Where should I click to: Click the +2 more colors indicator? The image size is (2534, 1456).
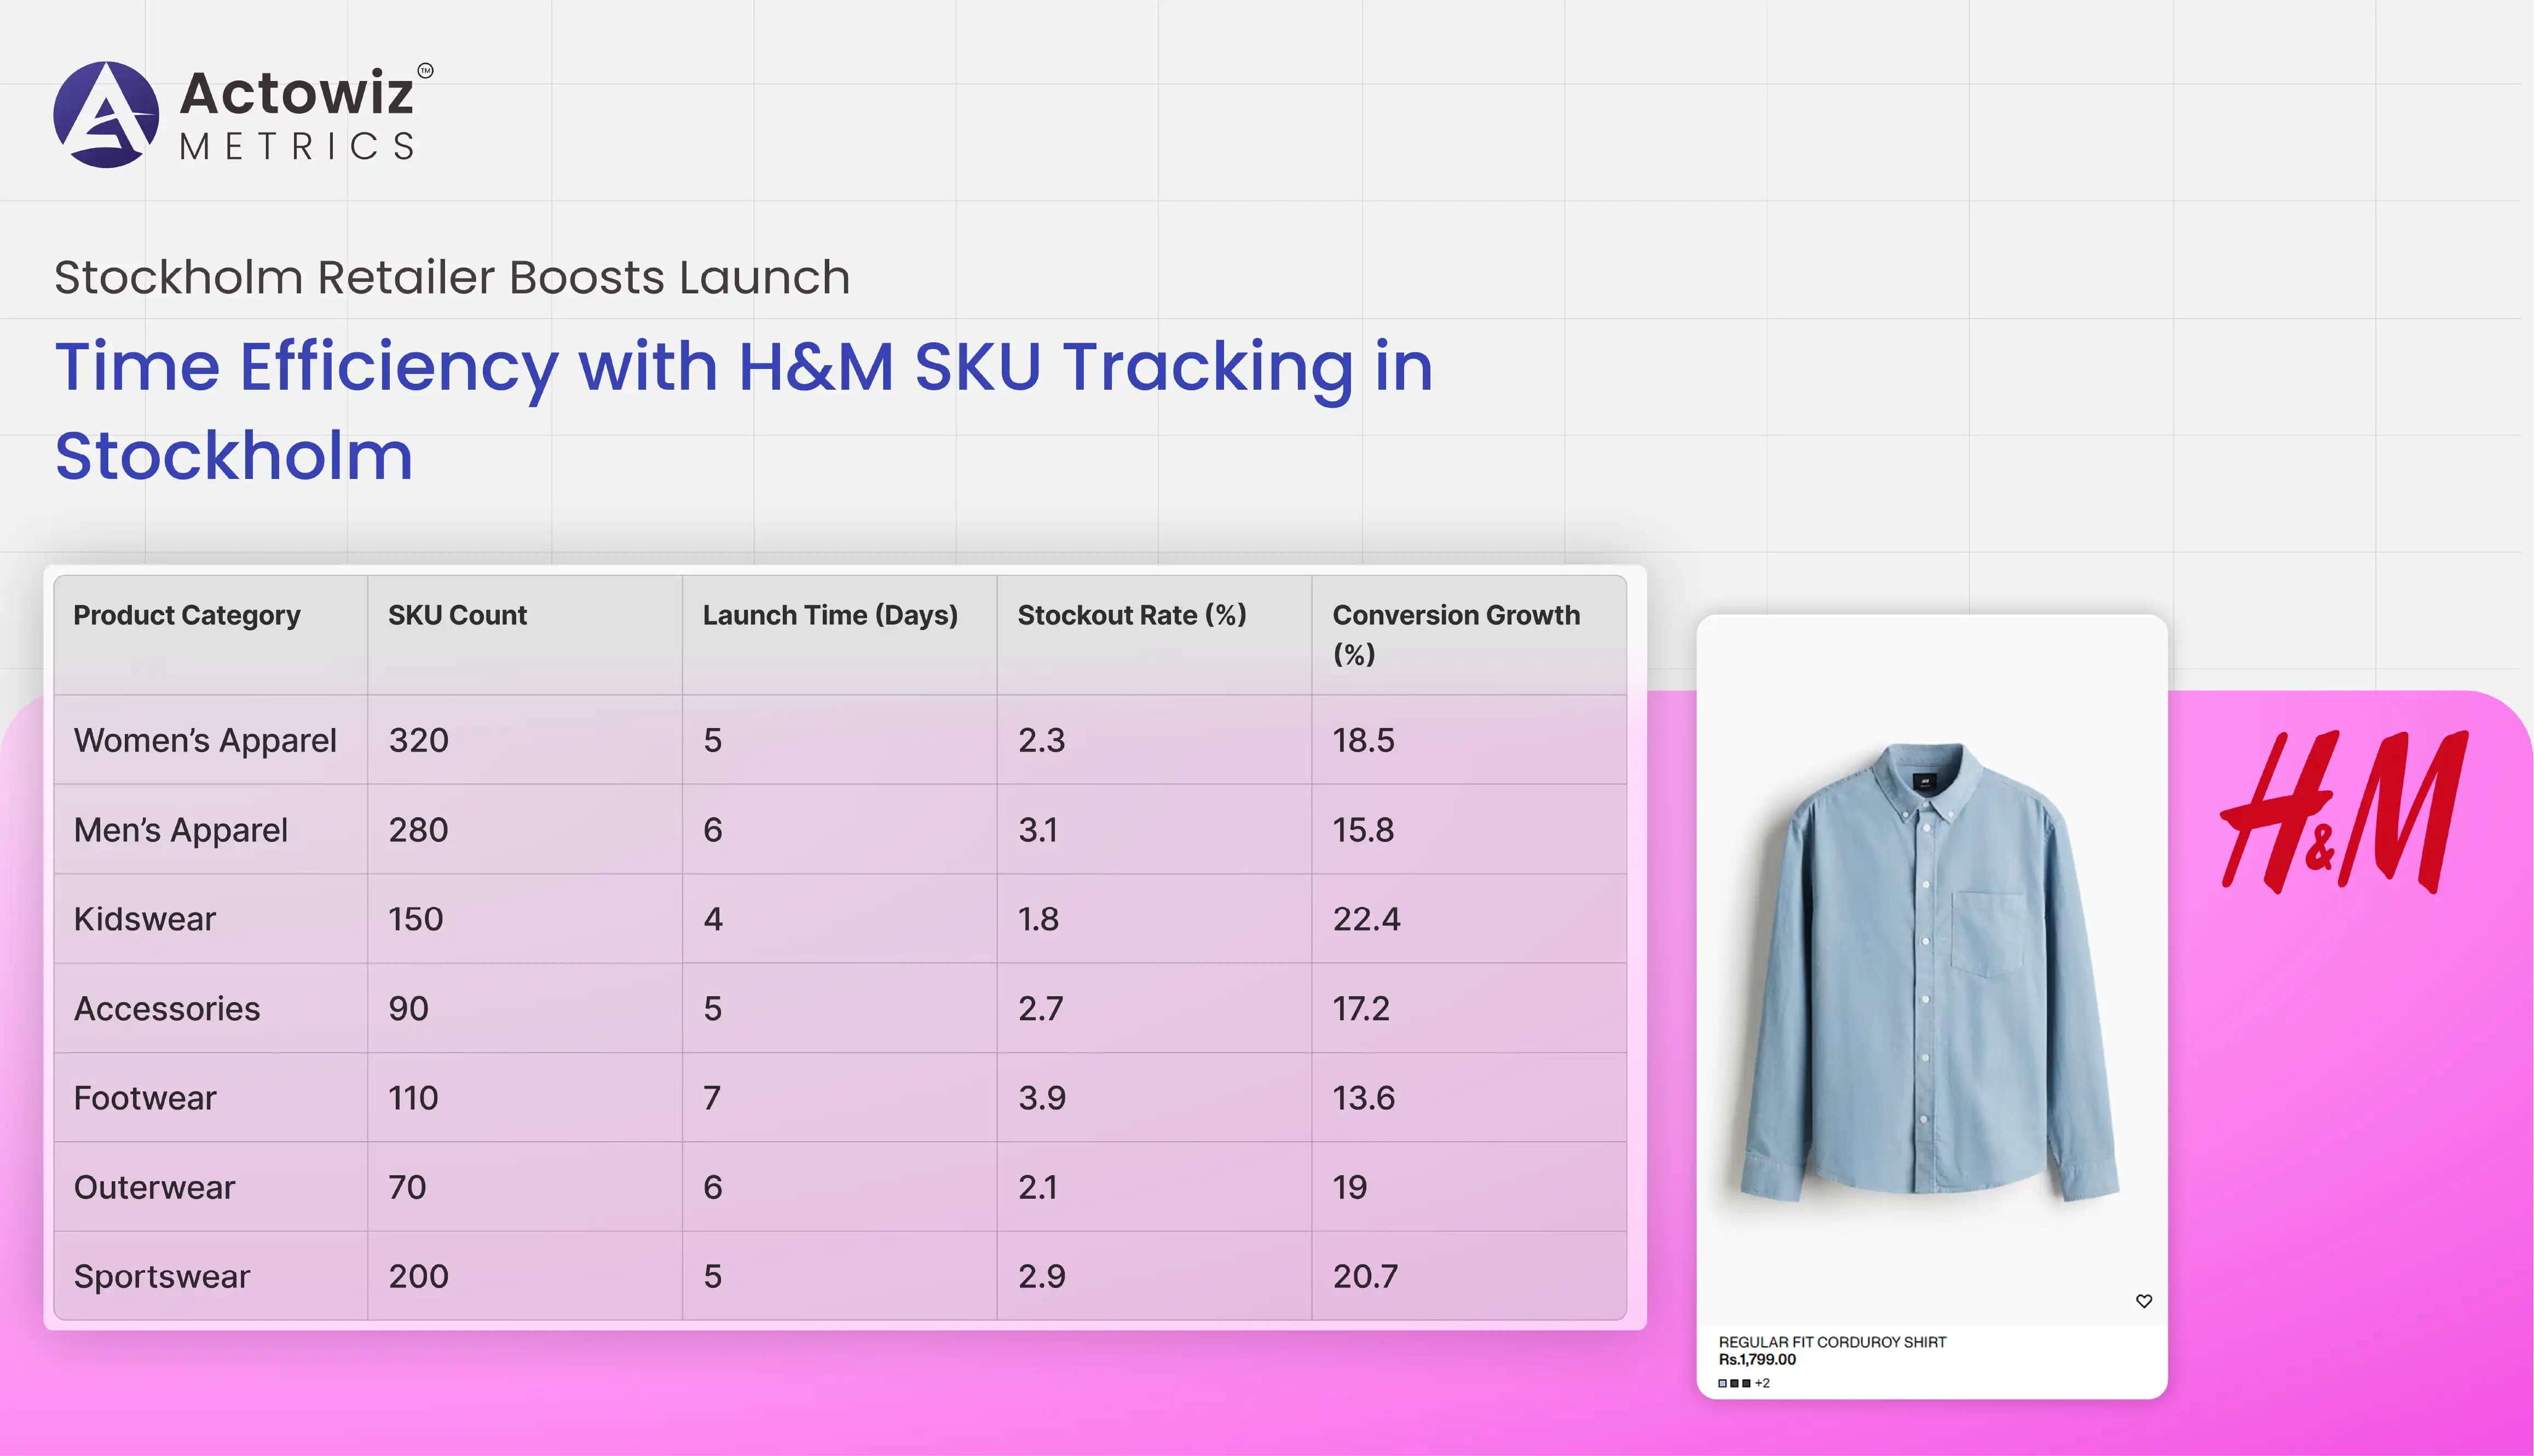[1762, 1384]
